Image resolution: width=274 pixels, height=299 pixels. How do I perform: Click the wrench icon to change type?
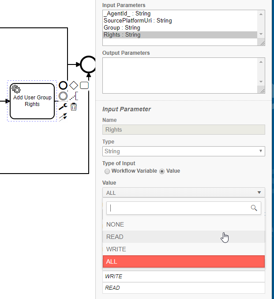(63, 106)
